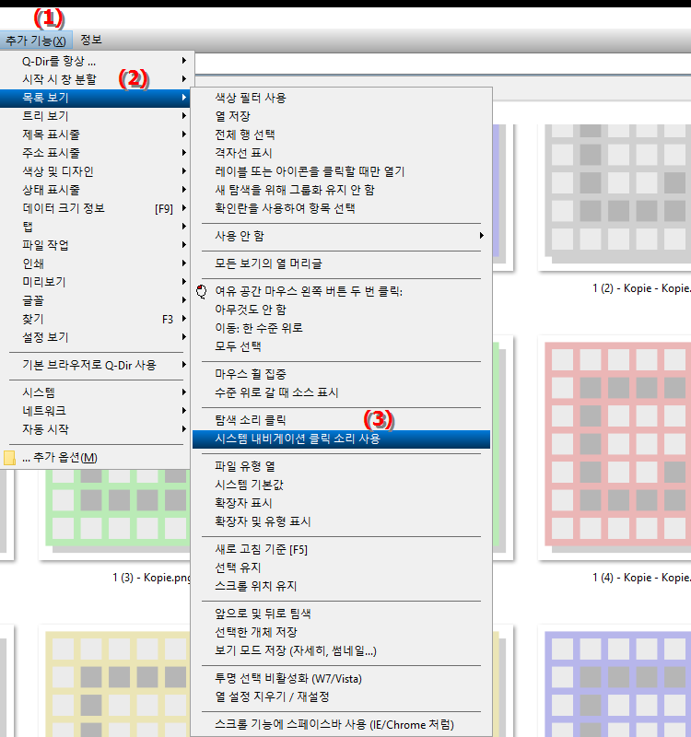Click 탐색 소리 클릭 entry
The image size is (691, 737).
(341, 420)
